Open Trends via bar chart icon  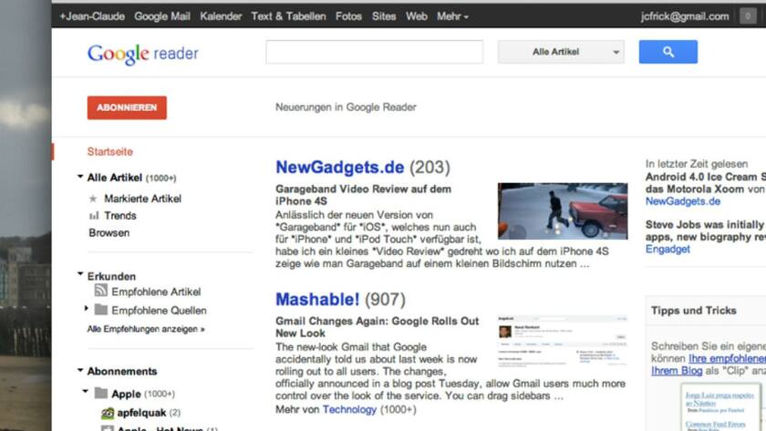(93, 216)
